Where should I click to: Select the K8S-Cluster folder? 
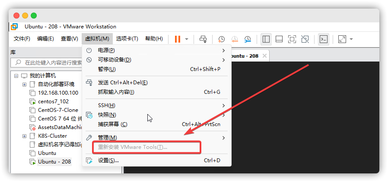(52, 136)
